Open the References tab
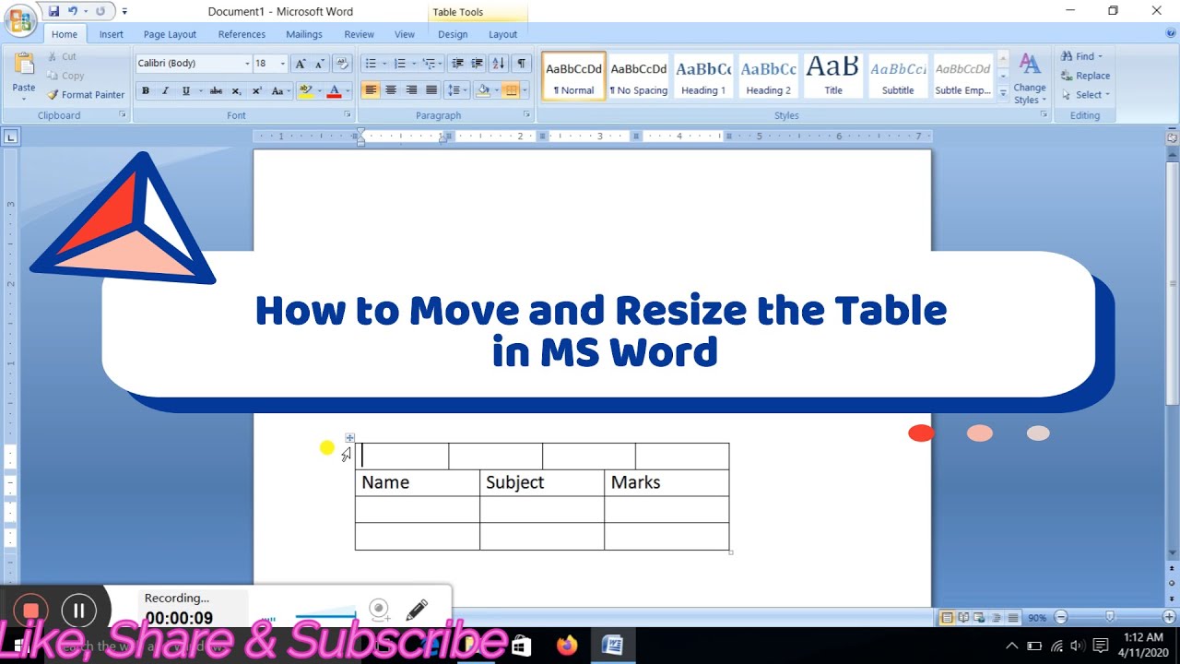The height and width of the screenshot is (664, 1180). [242, 34]
